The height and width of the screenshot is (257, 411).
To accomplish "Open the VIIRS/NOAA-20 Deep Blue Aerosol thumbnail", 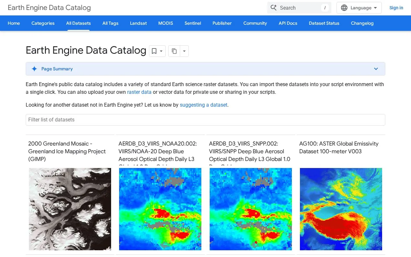I will click(x=160, y=209).
